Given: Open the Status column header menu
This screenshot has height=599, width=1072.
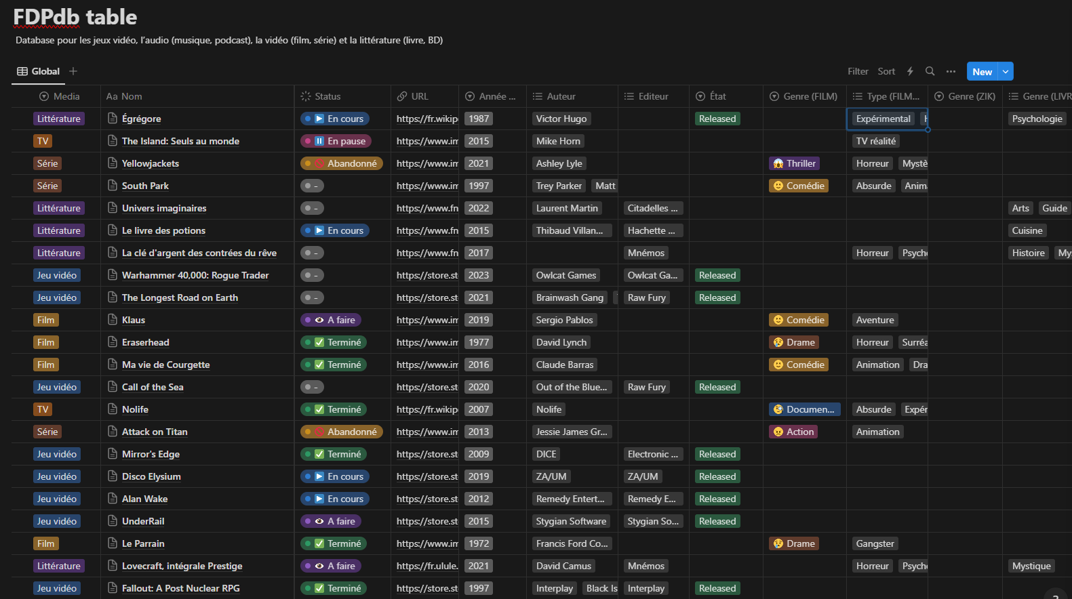Looking at the screenshot, I should [342, 96].
